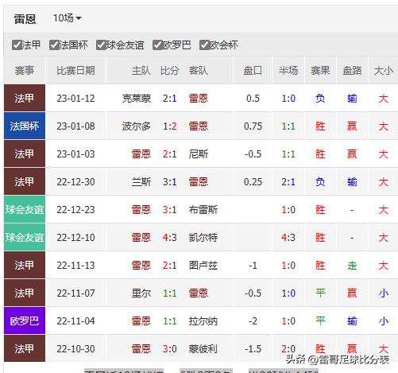This screenshot has height=373, width=398.
Task: Click home team 里尔
Action: 141,293
